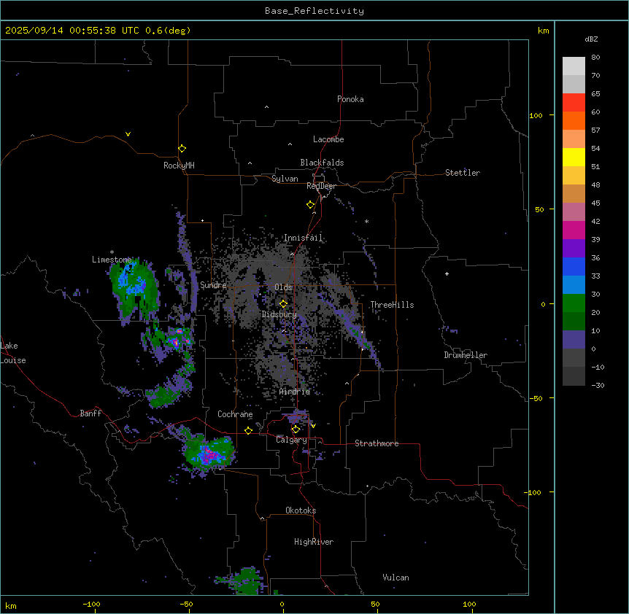Click the magenta 39–42 dBZ legend swatch
This screenshot has height=614, width=629.
click(574, 230)
